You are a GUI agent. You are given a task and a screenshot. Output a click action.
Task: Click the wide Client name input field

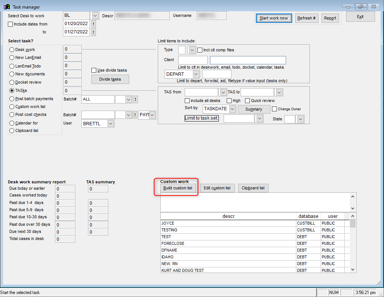(x=248, y=60)
